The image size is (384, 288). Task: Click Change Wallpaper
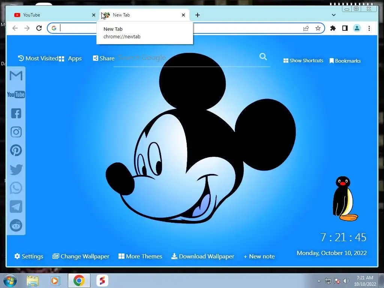click(81, 256)
